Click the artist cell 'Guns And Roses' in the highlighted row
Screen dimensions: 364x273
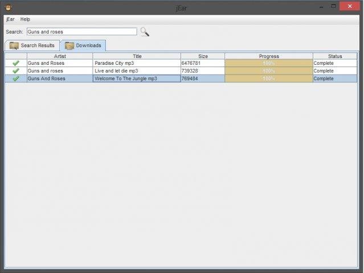pyautogui.click(x=60, y=78)
